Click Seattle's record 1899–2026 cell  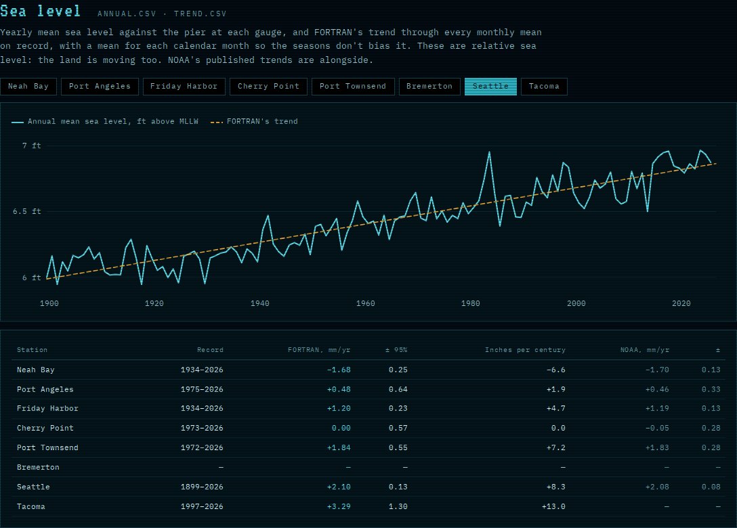pos(202,487)
